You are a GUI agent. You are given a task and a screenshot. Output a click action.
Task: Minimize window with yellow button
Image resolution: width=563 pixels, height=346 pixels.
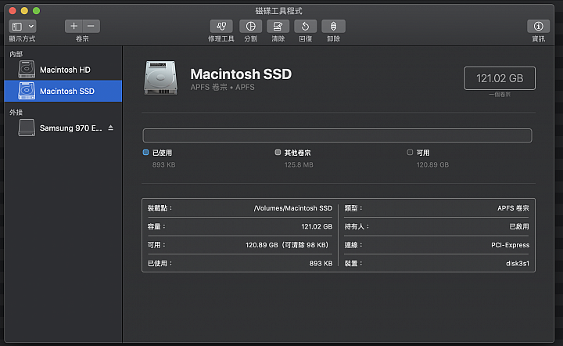point(24,11)
